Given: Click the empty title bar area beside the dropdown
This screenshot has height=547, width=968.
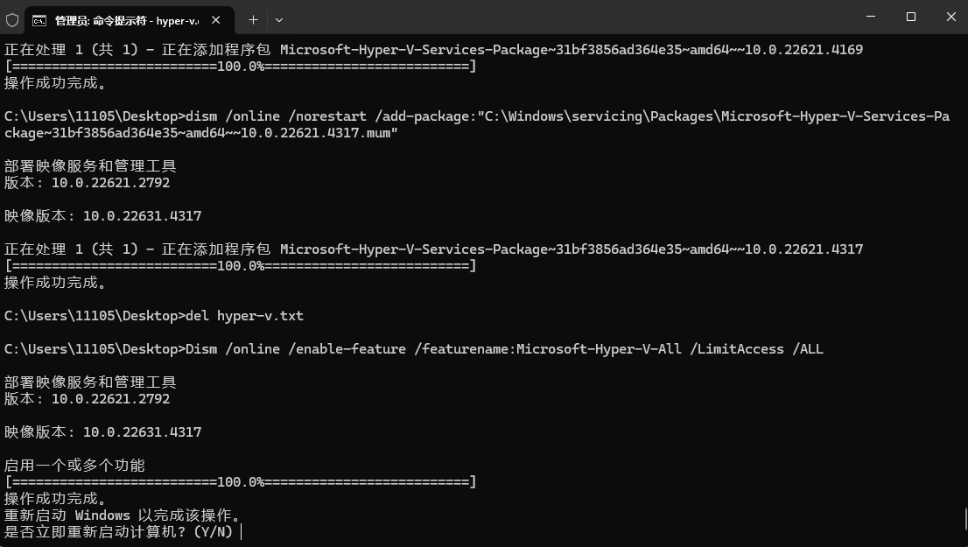Looking at the screenshot, I should (x=568, y=18).
